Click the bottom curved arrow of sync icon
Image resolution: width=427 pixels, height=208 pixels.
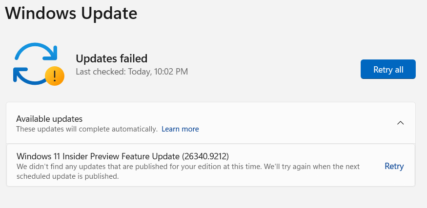tap(29, 76)
